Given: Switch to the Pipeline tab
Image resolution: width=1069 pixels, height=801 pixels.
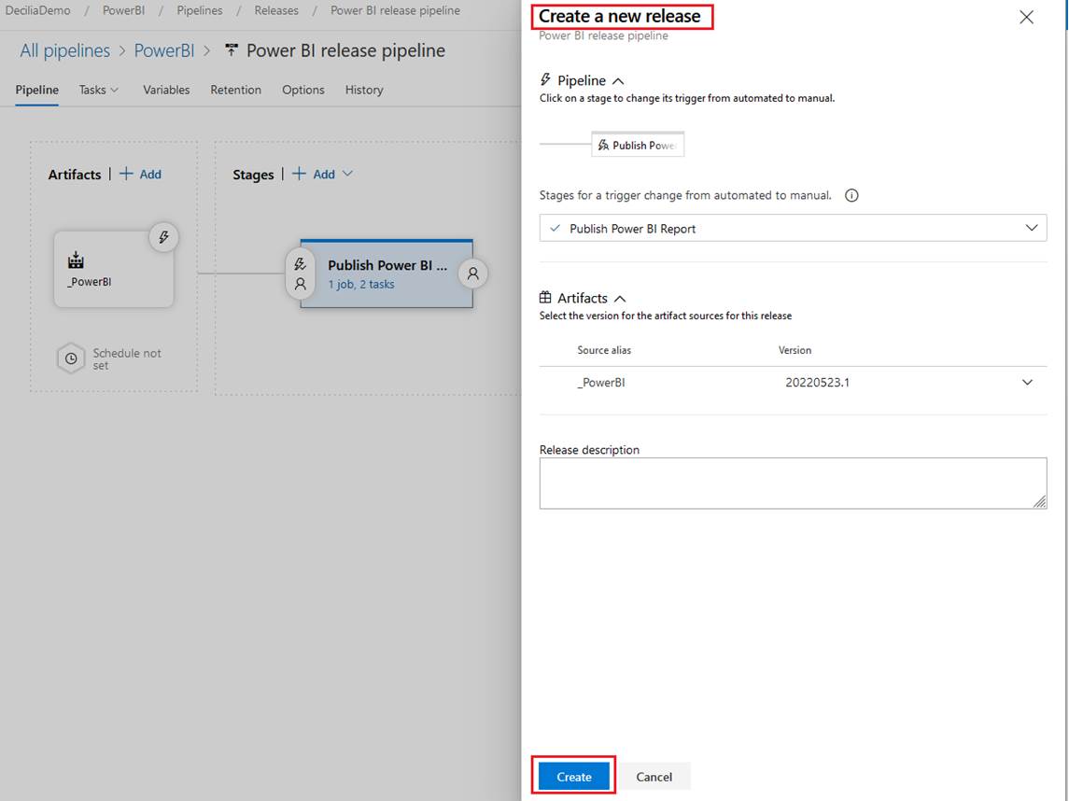Looking at the screenshot, I should point(36,90).
